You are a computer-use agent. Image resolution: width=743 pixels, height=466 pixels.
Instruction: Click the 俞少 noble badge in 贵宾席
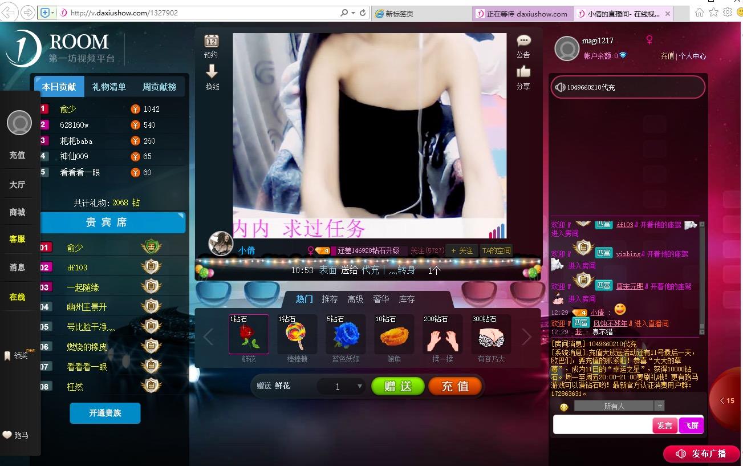click(151, 247)
